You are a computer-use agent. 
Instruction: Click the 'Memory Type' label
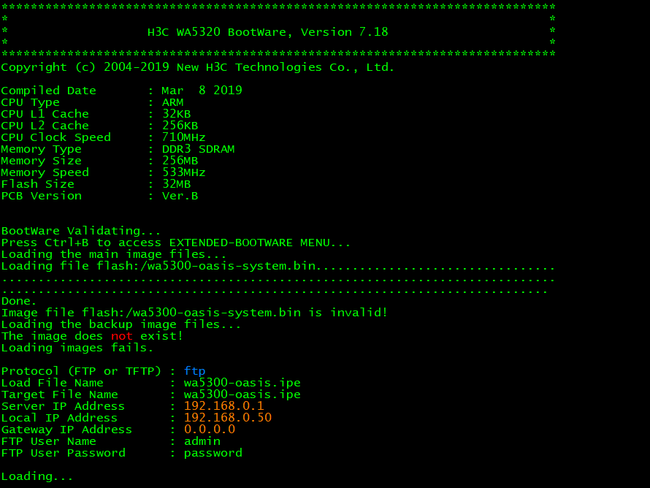42,149
